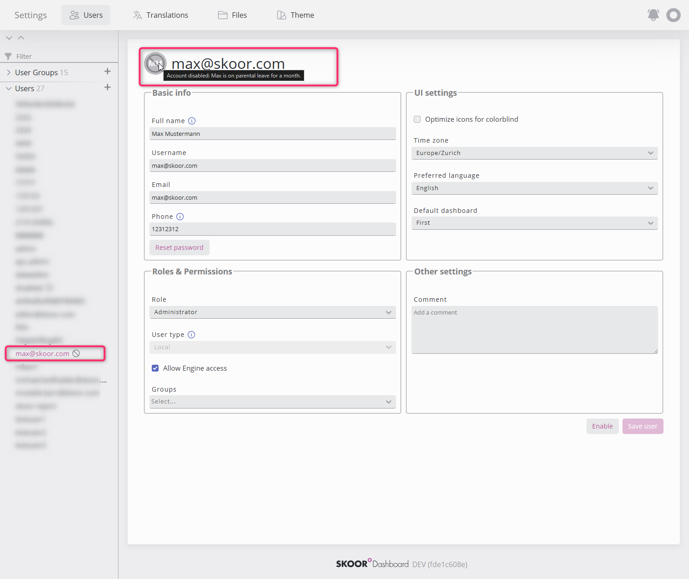Click the Enable button
Image resolution: width=689 pixels, height=579 pixels.
[x=602, y=426]
